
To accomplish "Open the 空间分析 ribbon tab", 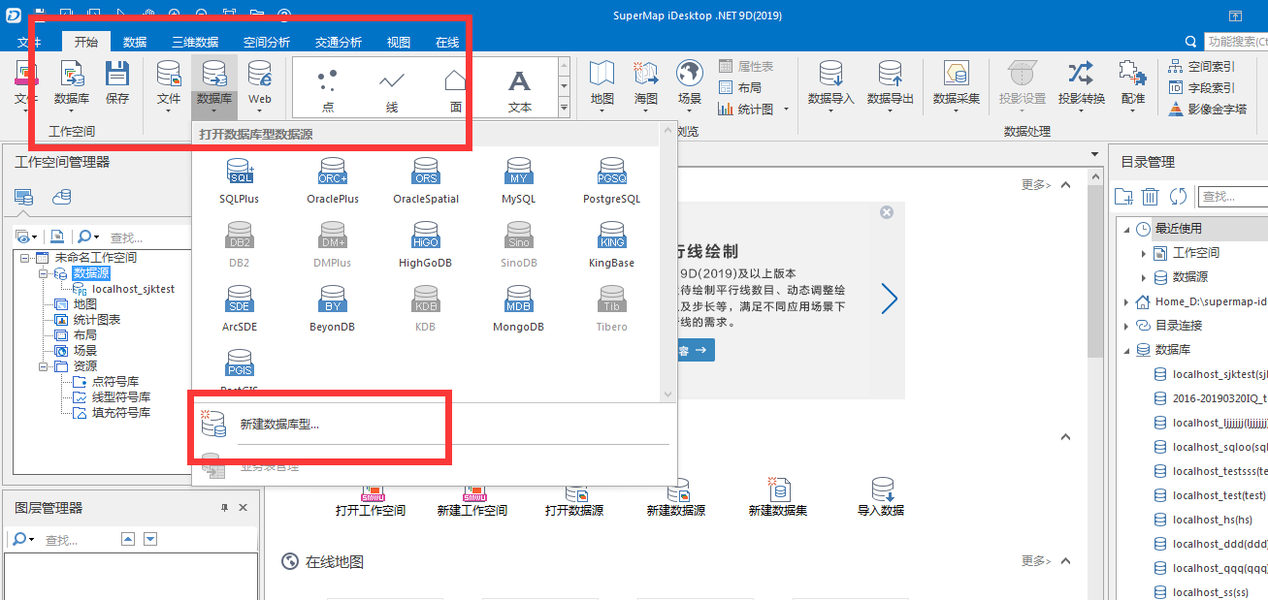I will coord(267,43).
